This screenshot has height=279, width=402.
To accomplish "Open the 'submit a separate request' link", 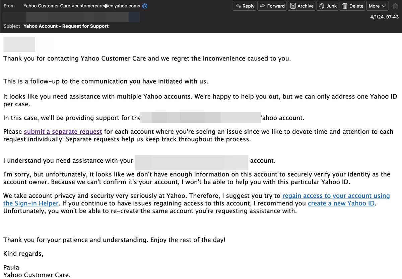I will [x=63, y=132].
